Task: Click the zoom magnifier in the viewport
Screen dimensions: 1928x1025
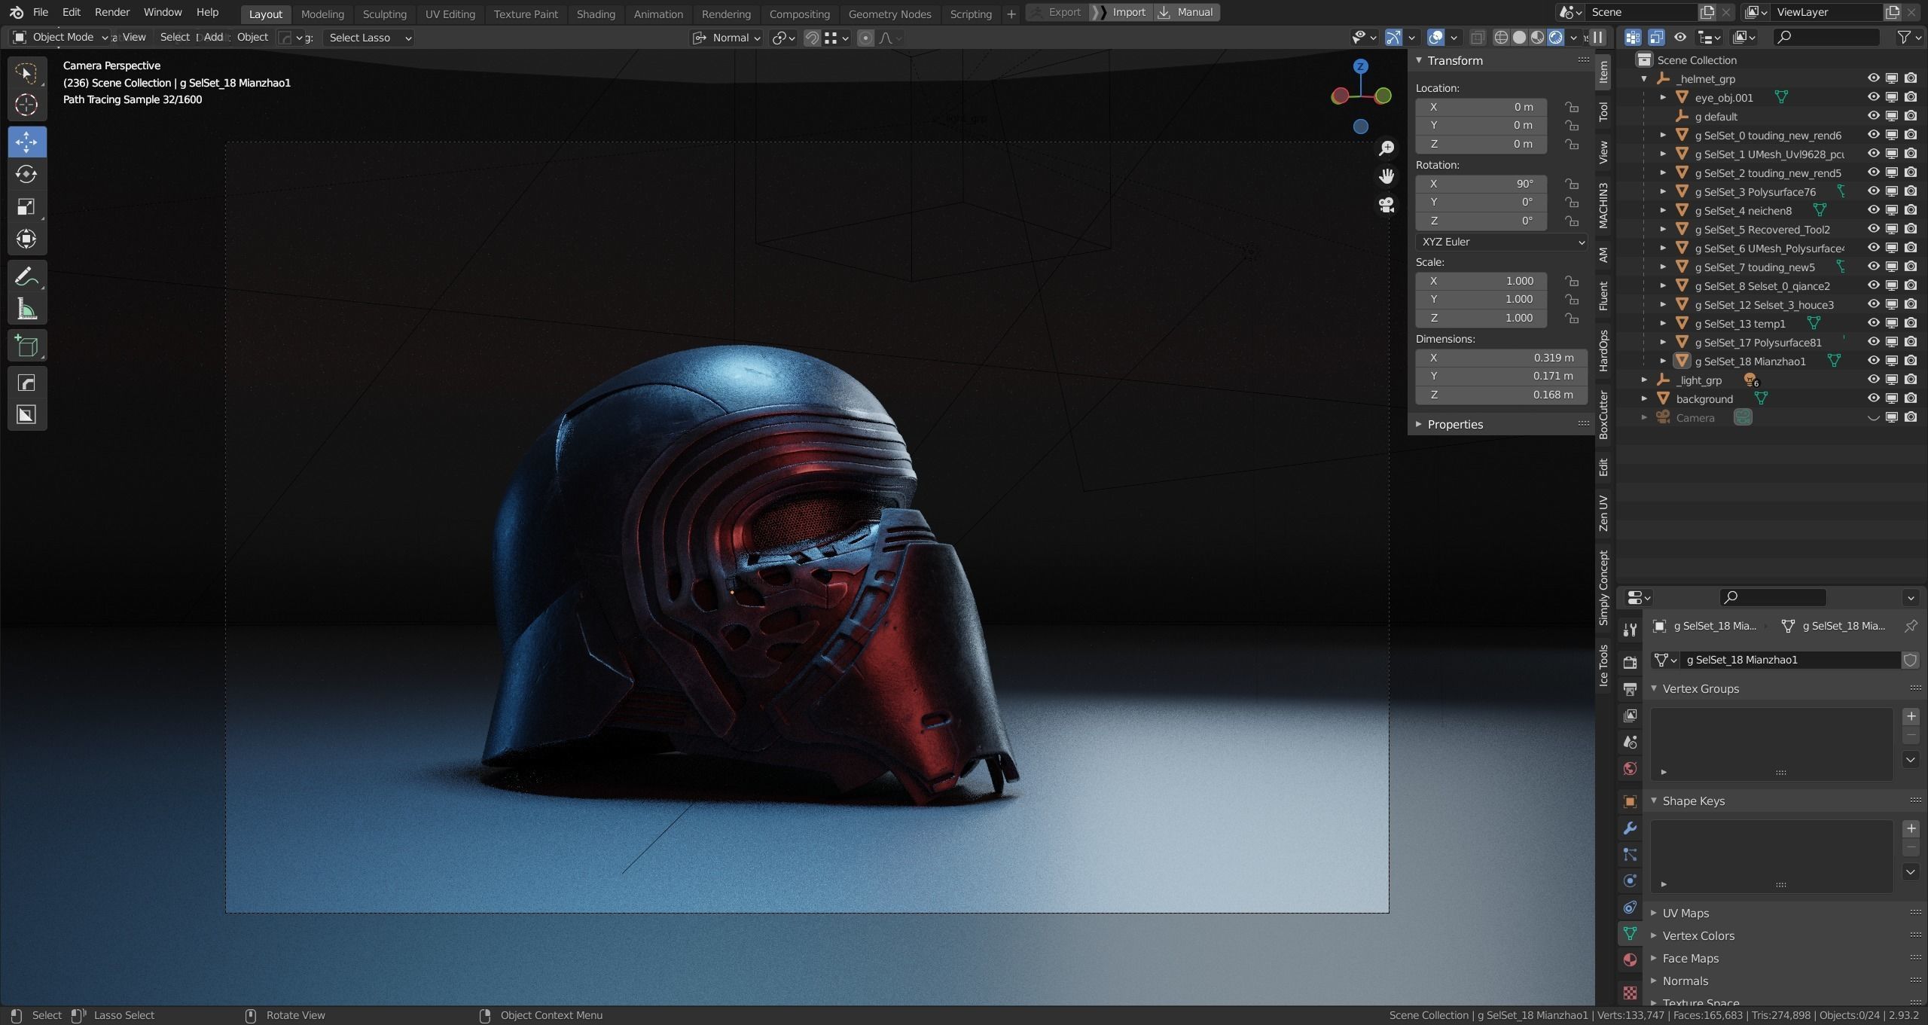Action: (1387, 148)
